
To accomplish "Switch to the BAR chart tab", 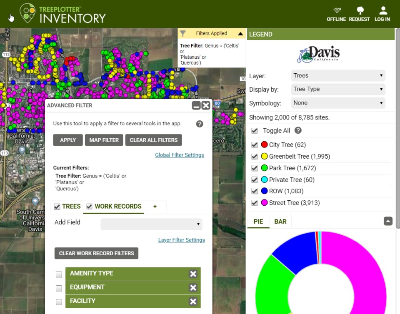I will click(280, 222).
